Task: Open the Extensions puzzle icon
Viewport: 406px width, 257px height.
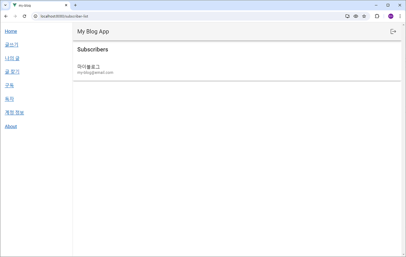Action: 377,16
